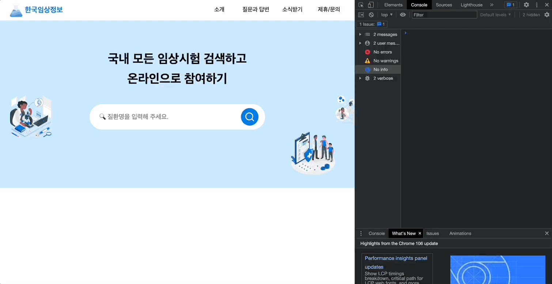Viewport: 552px width, 284px height.
Task: Open the drawer three-dot menu beside Console
Action: (x=361, y=233)
